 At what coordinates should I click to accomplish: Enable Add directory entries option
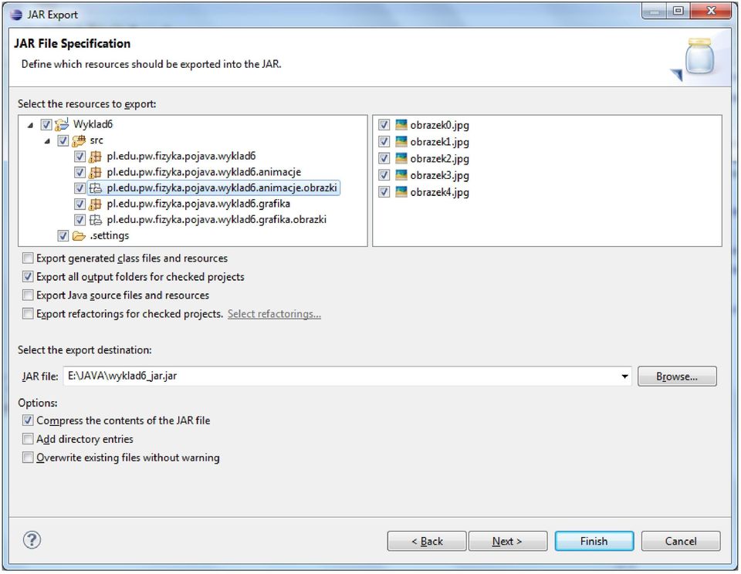click(x=28, y=439)
